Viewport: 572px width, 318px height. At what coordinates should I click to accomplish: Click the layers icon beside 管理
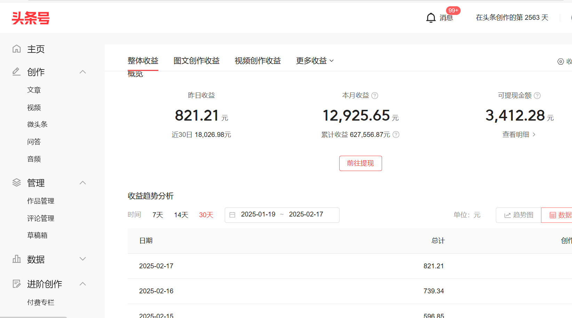(17, 182)
